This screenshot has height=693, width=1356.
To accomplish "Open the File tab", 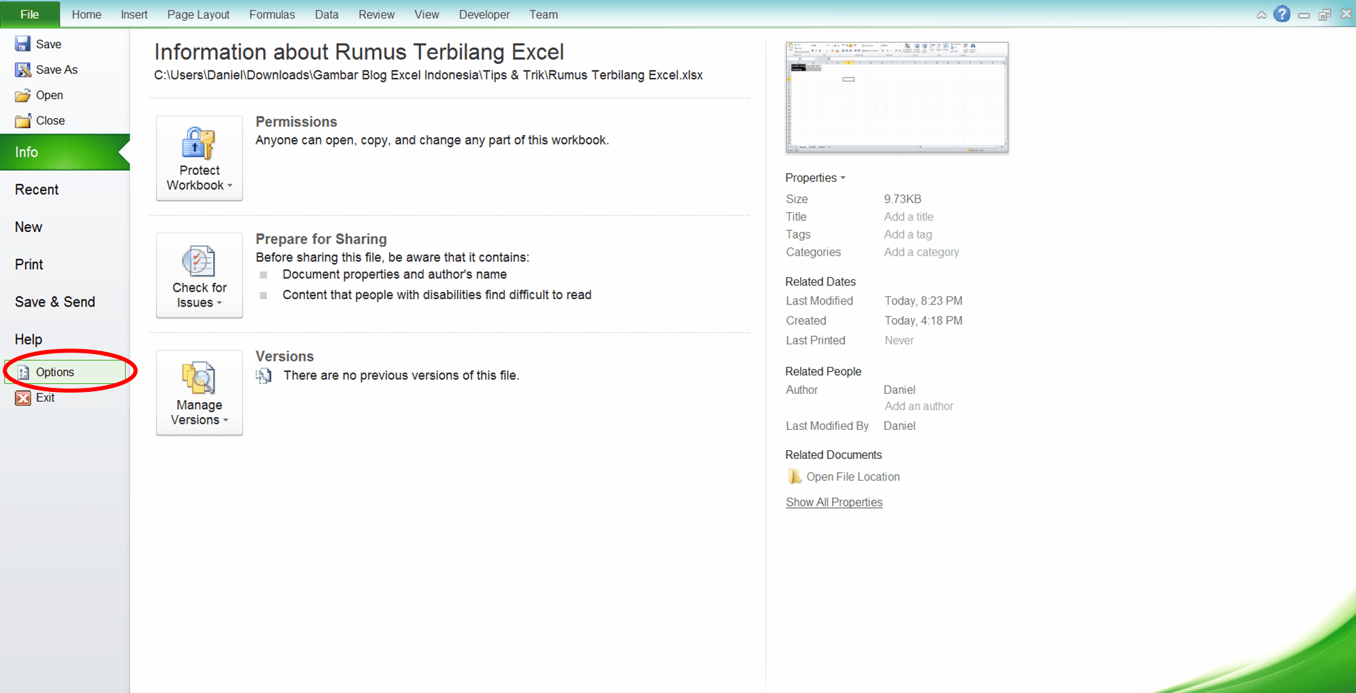I will 30,14.
